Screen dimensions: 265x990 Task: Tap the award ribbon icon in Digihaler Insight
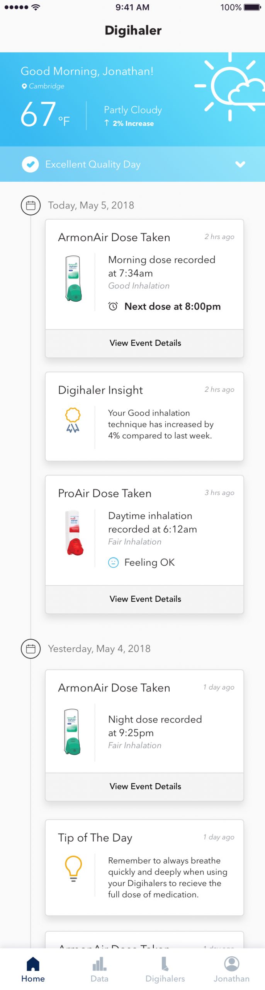[x=73, y=420]
